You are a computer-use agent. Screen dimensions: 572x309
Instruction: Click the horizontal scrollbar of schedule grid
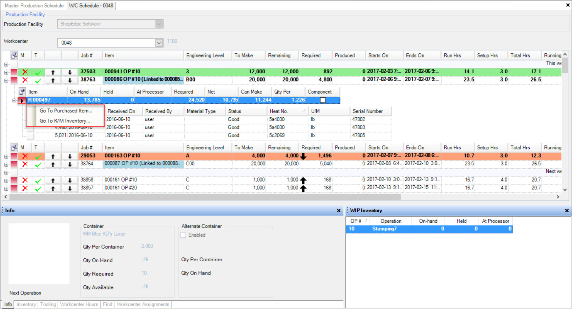[205, 197]
